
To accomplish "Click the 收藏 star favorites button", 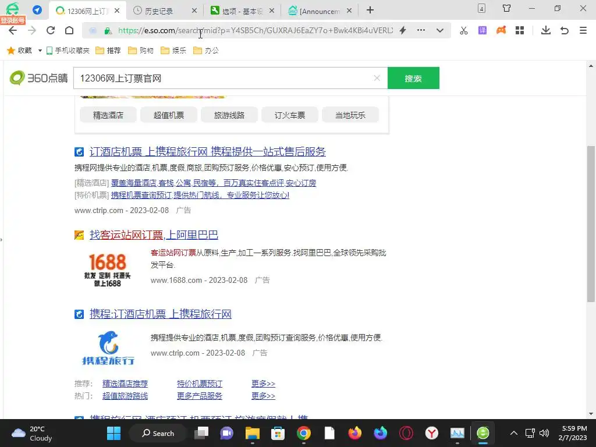I will 20,50.
